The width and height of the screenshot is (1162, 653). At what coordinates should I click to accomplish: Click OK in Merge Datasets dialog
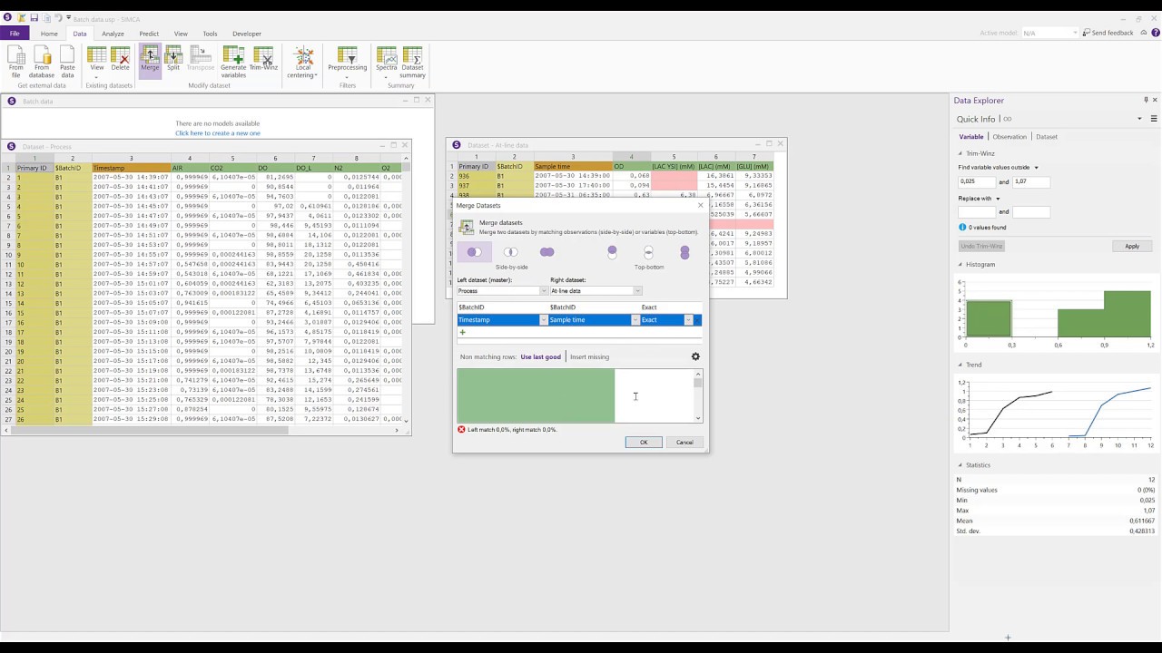tap(644, 443)
